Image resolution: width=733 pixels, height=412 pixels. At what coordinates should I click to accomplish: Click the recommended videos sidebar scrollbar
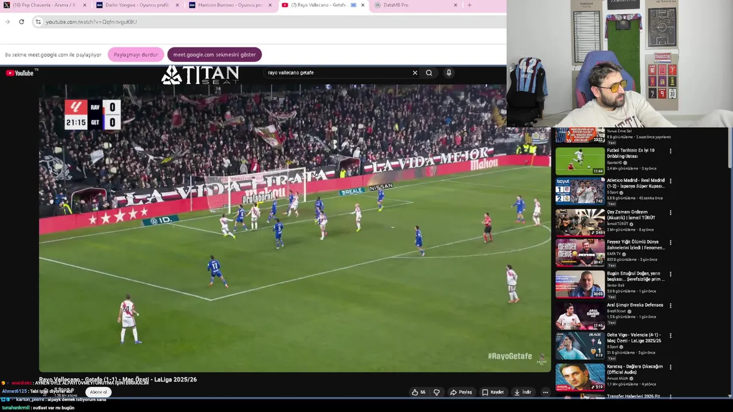point(729,149)
